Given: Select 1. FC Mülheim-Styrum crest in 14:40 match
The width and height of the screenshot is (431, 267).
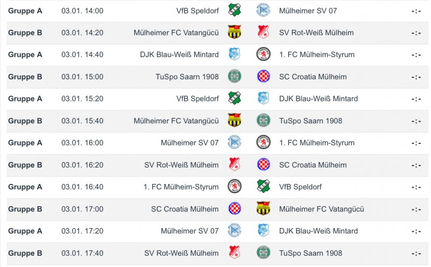Looking at the screenshot, I should click(x=263, y=54).
